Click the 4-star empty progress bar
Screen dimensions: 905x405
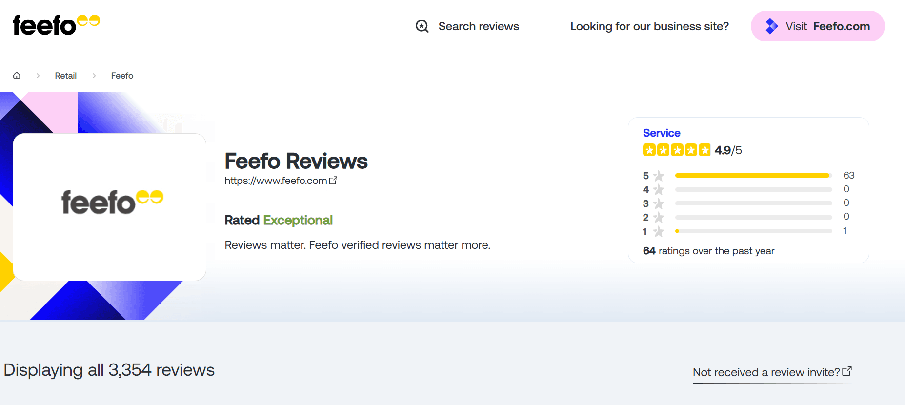(x=753, y=189)
